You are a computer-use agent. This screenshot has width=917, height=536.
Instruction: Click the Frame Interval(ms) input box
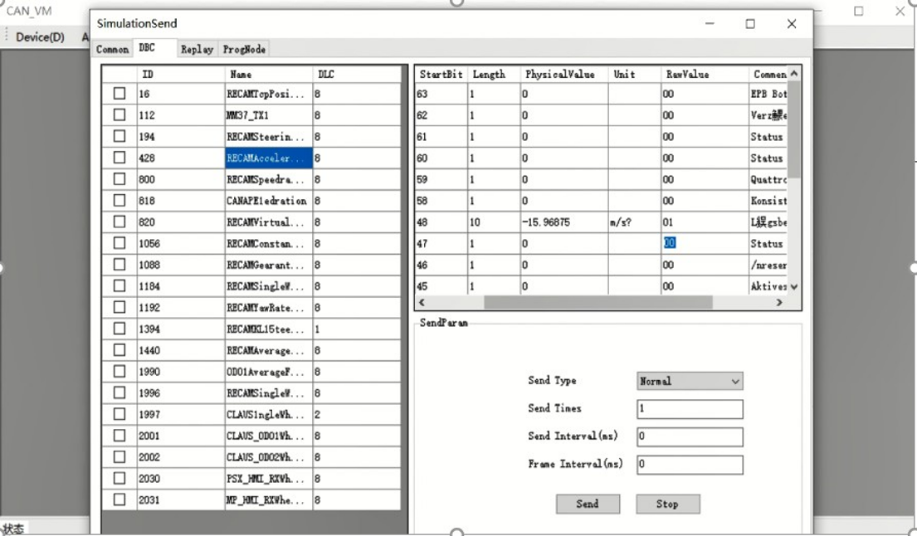pyautogui.click(x=689, y=465)
